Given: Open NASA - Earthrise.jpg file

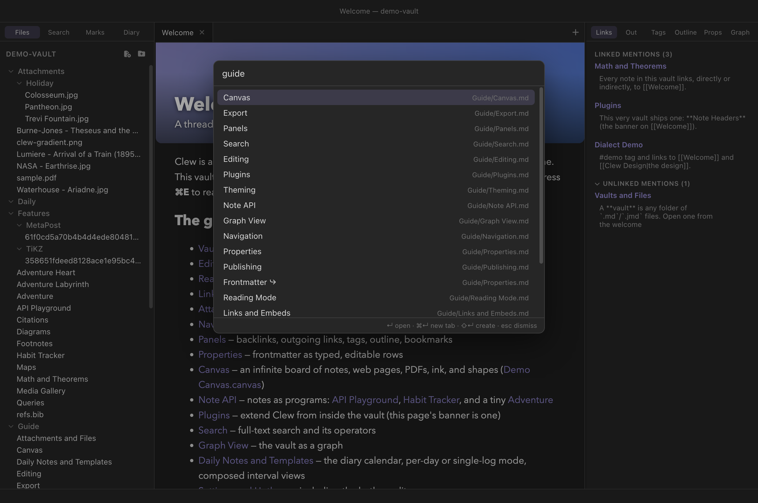Looking at the screenshot, I should tap(54, 166).
